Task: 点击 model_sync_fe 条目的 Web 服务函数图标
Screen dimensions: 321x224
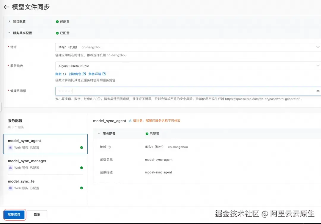Action: [x=10, y=188]
